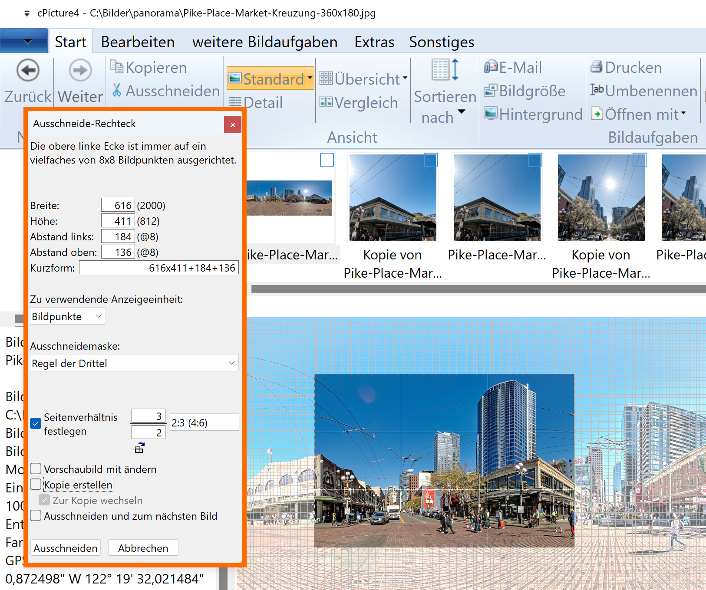The height and width of the screenshot is (590, 706).
Task: Enable Vorschaubild mit ändern checkbox
Action: click(36, 469)
